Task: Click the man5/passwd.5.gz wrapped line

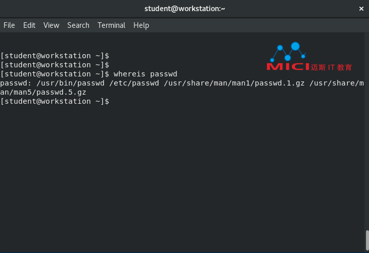Action: point(43,92)
